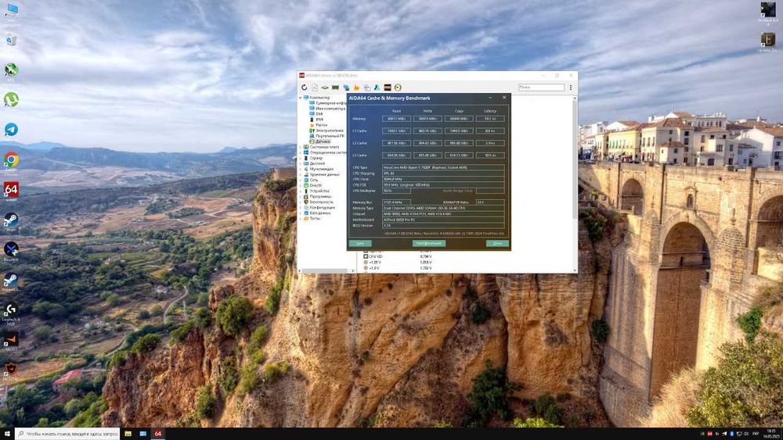
Task: Click the Memory Read result field
Action: pos(396,119)
